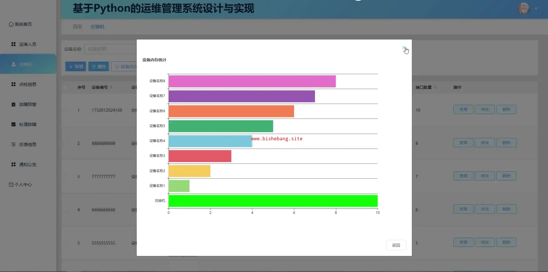Open 反馈信息 from the sidebar menu
Image resolution: width=548 pixels, height=272 pixels.
point(28,144)
